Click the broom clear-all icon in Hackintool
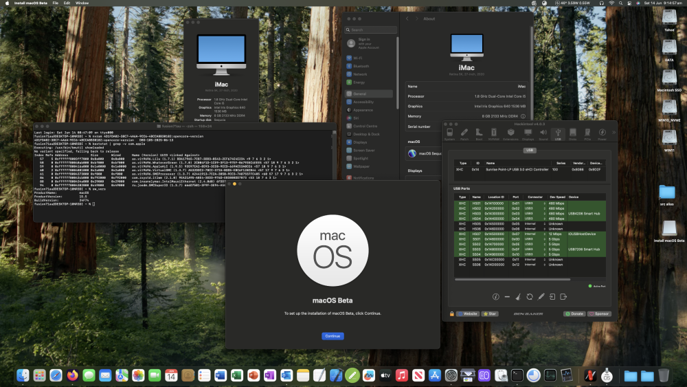The height and width of the screenshot is (387, 687). [x=518, y=297]
